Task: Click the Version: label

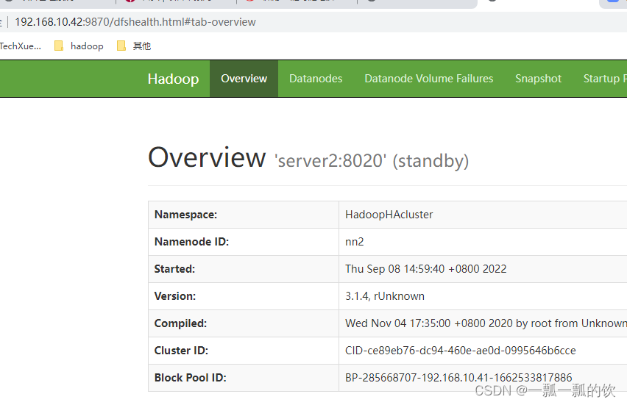Action: click(175, 296)
